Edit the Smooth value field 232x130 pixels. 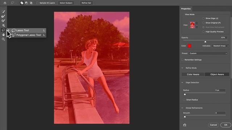coord(220,113)
